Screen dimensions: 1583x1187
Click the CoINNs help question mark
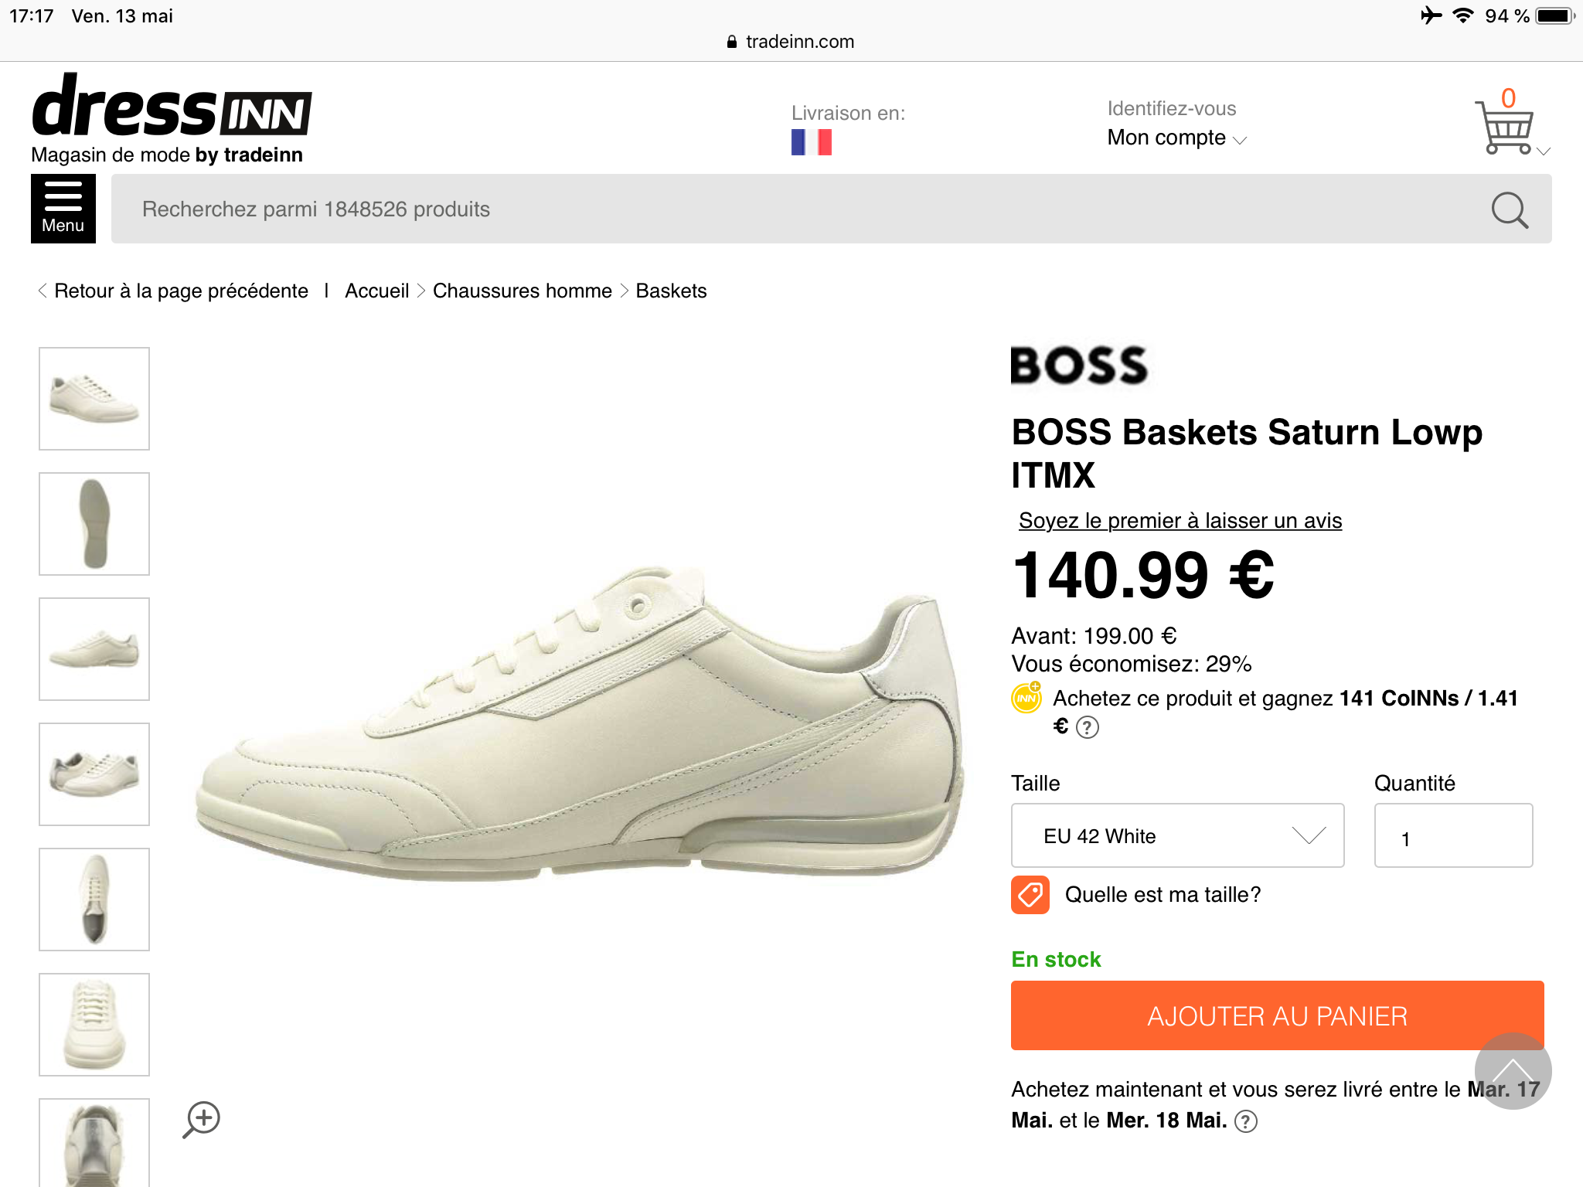pyautogui.click(x=1088, y=728)
